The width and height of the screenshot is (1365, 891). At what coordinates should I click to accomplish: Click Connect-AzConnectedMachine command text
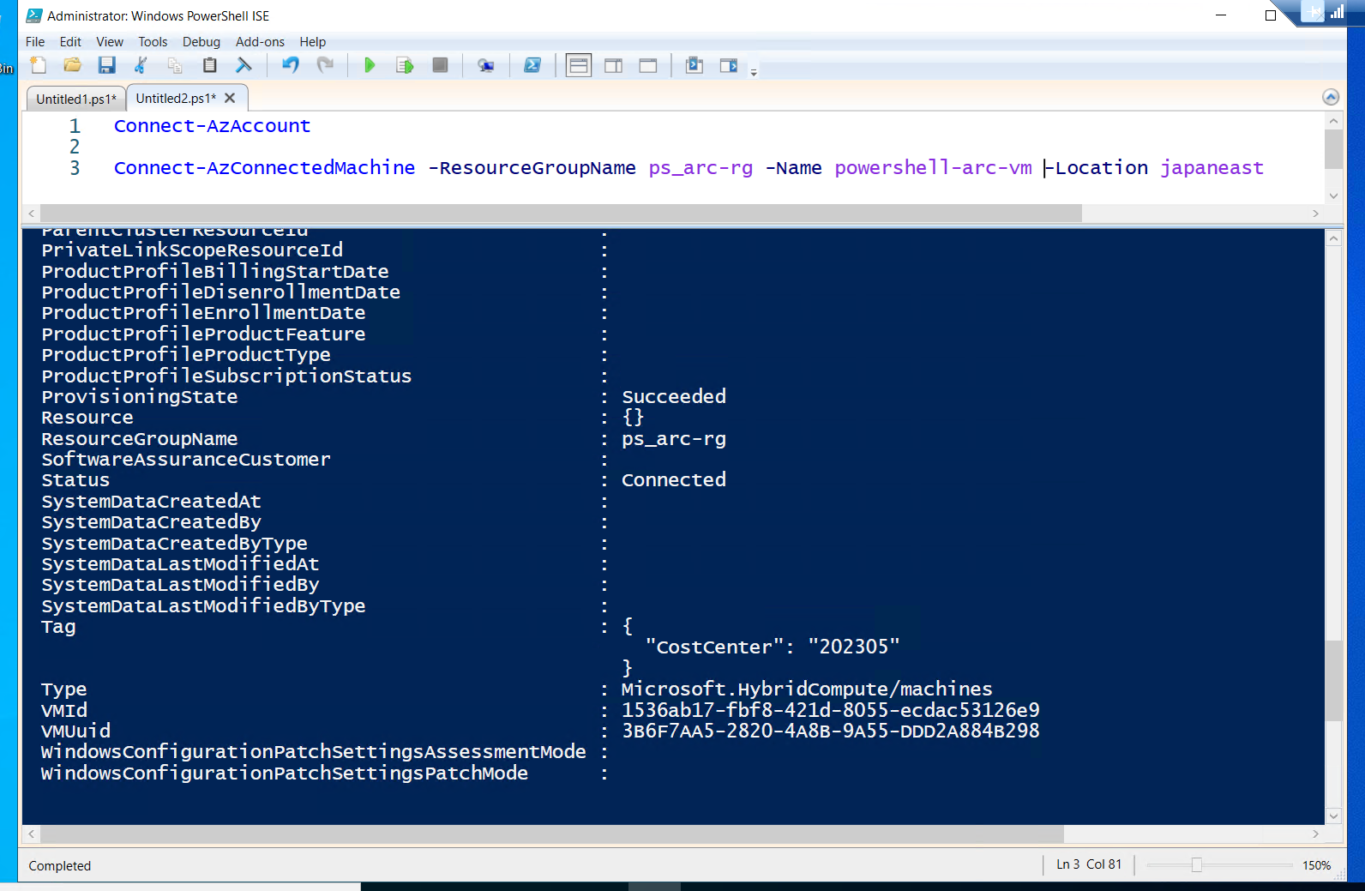(x=264, y=168)
